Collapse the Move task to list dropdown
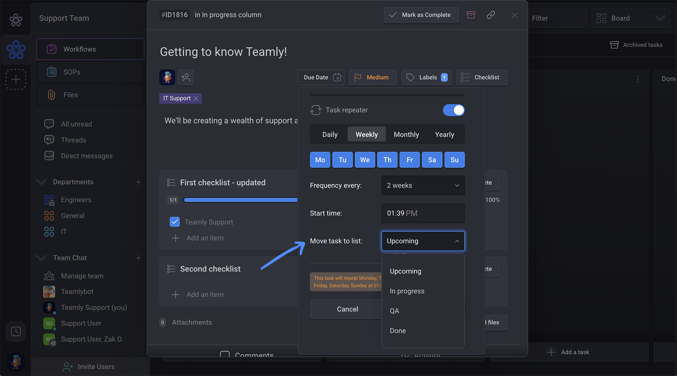The height and width of the screenshot is (376, 677). click(x=423, y=241)
